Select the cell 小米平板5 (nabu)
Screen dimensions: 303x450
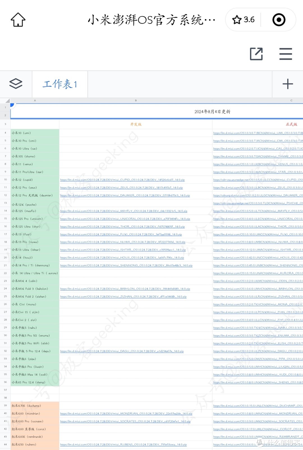coord(35,328)
